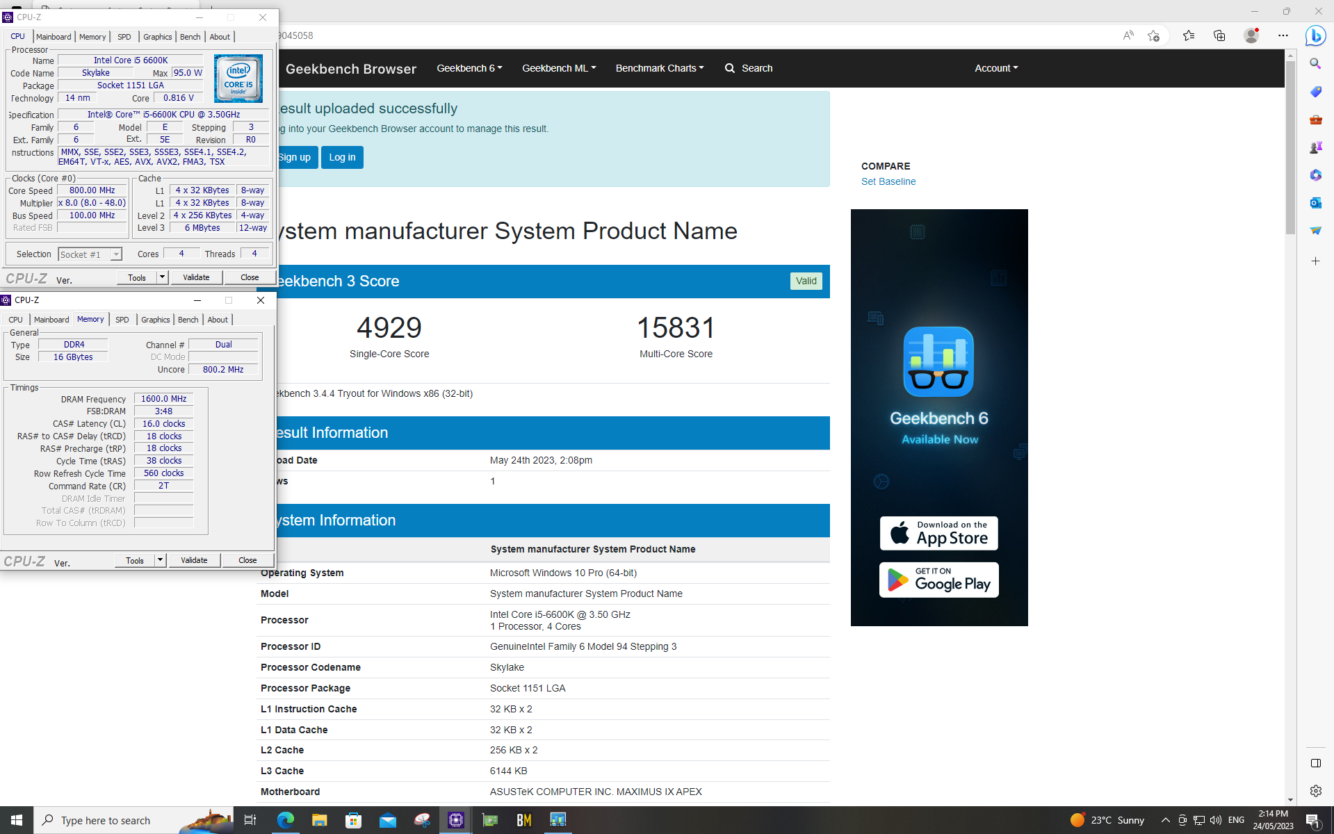Expand the Socket #1 selection dropdown
This screenshot has height=834, width=1334.
click(x=116, y=254)
